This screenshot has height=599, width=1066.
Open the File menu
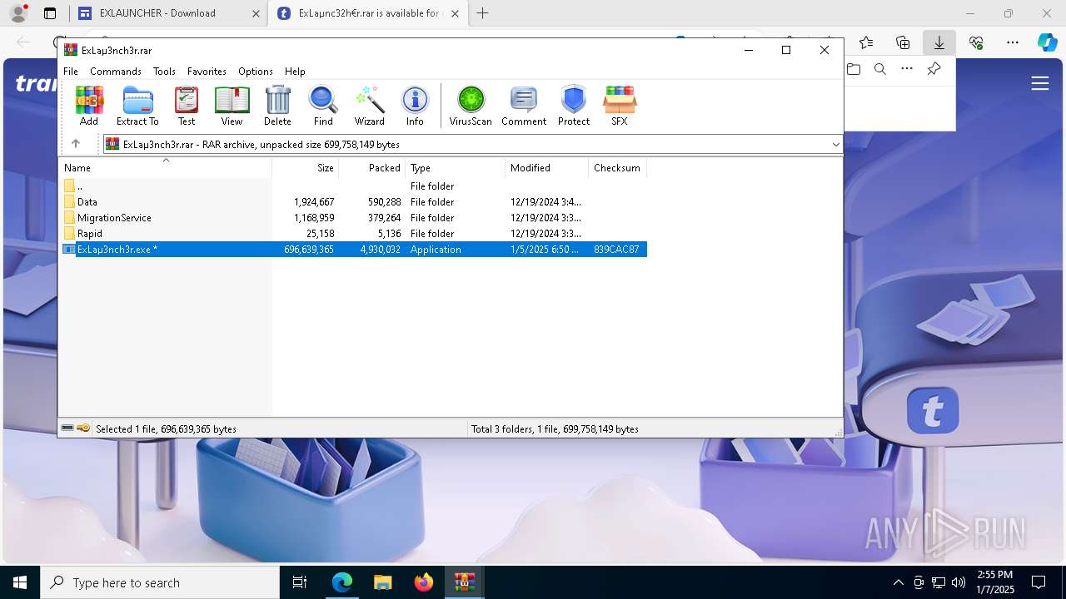[x=71, y=72]
